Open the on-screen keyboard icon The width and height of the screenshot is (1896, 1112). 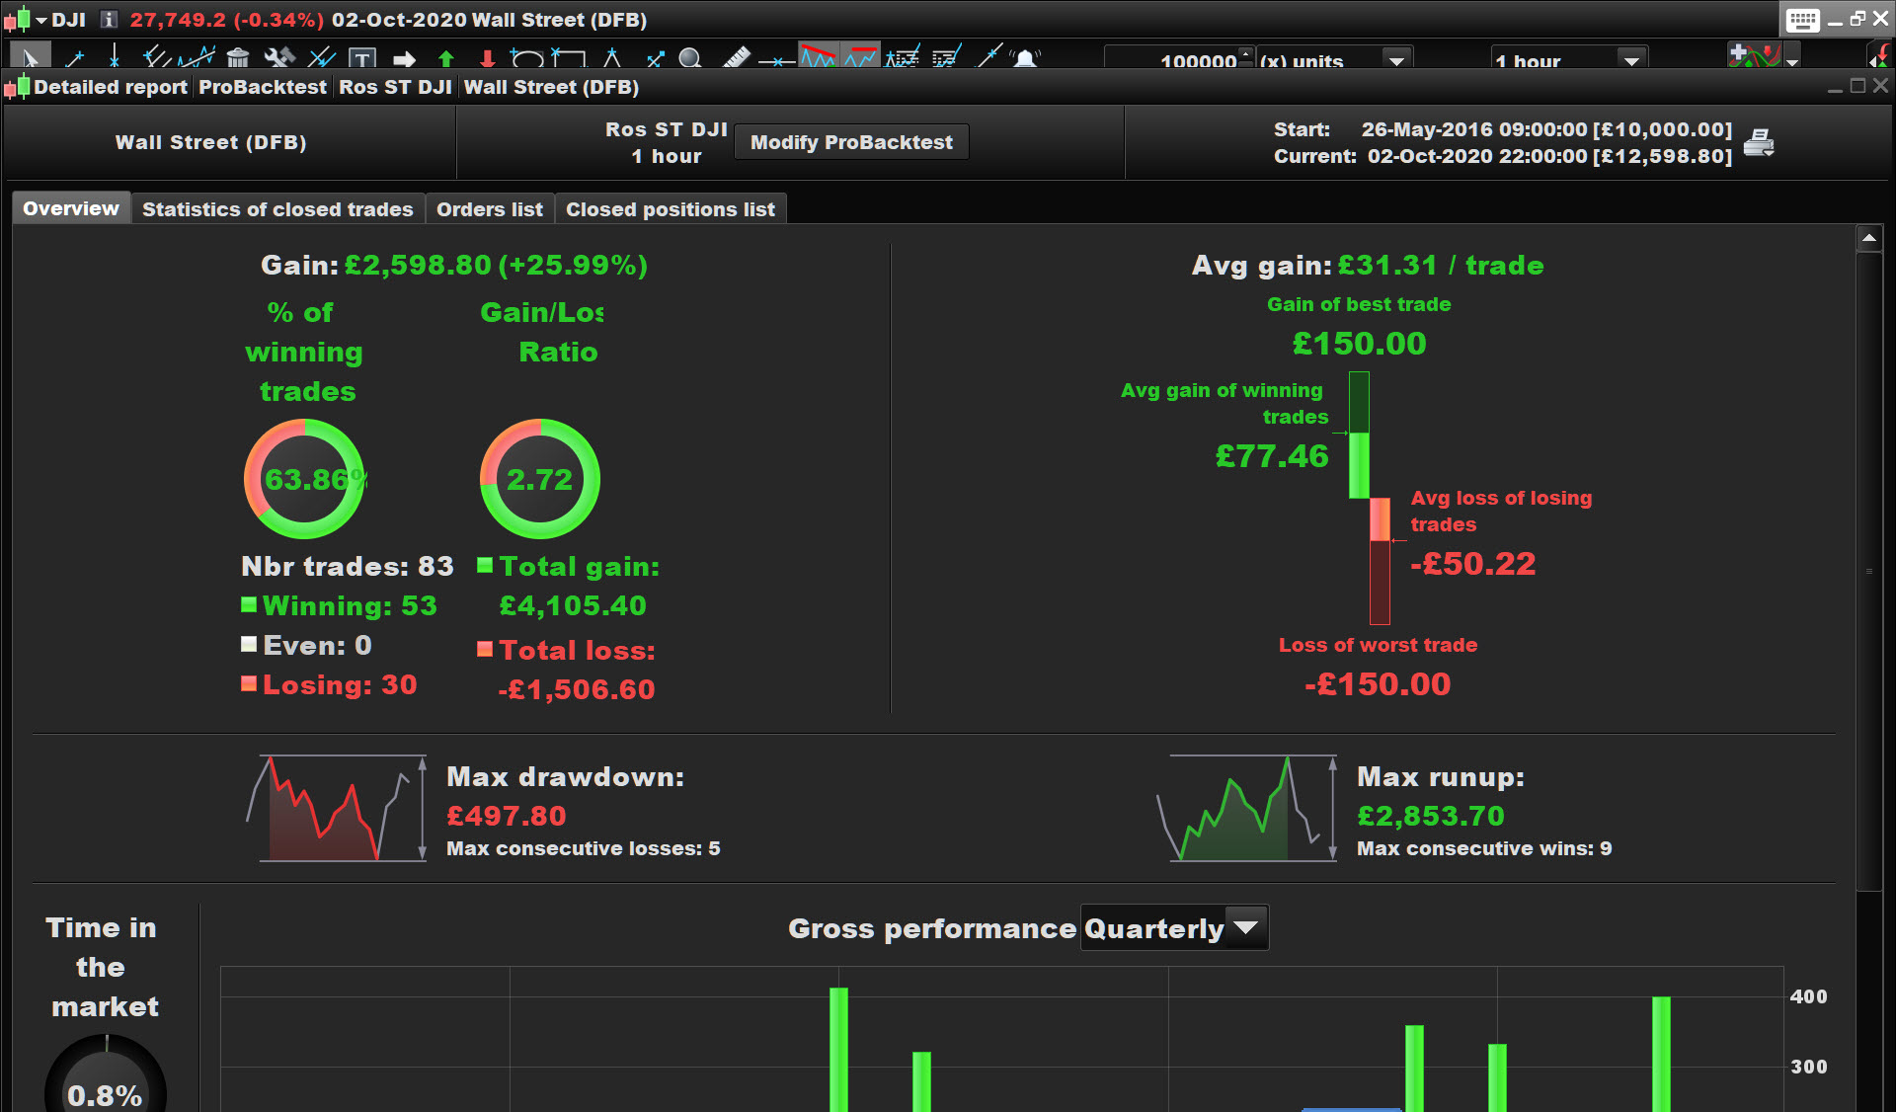click(x=1802, y=20)
